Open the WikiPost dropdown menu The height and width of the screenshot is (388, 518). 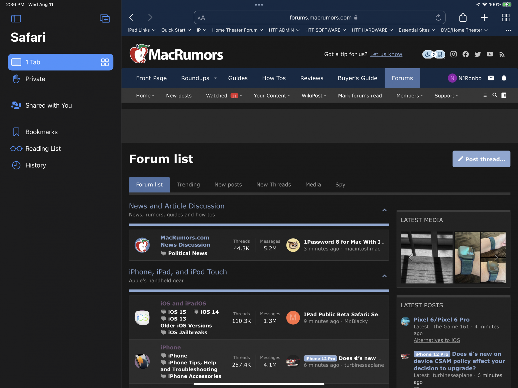pyautogui.click(x=314, y=96)
